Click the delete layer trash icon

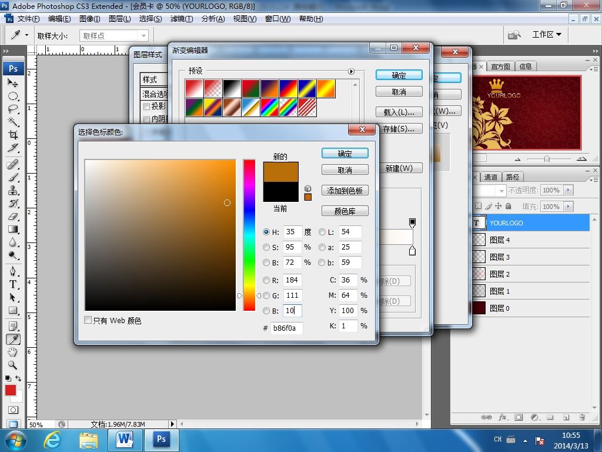[582, 417]
